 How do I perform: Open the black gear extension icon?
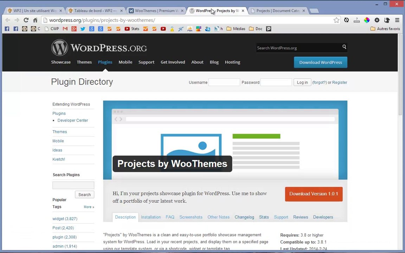(x=377, y=20)
